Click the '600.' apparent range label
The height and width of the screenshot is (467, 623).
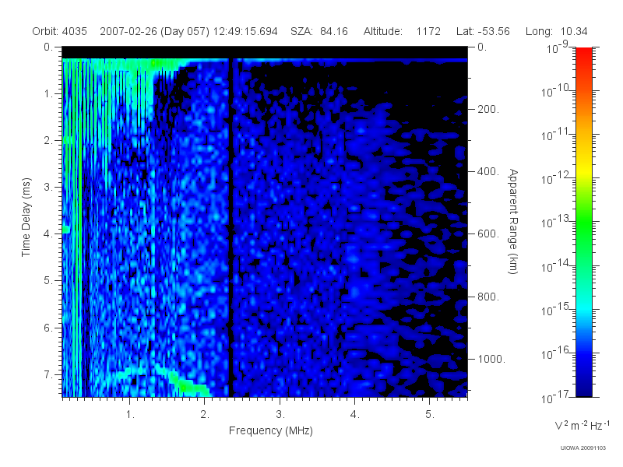point(488,234)
